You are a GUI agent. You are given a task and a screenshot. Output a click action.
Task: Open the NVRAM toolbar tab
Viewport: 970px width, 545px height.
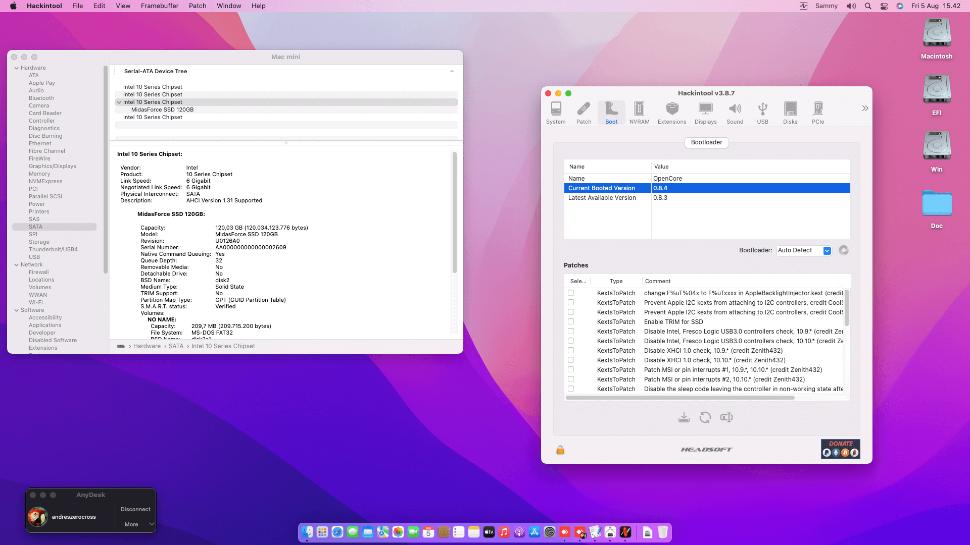[639, 113]
